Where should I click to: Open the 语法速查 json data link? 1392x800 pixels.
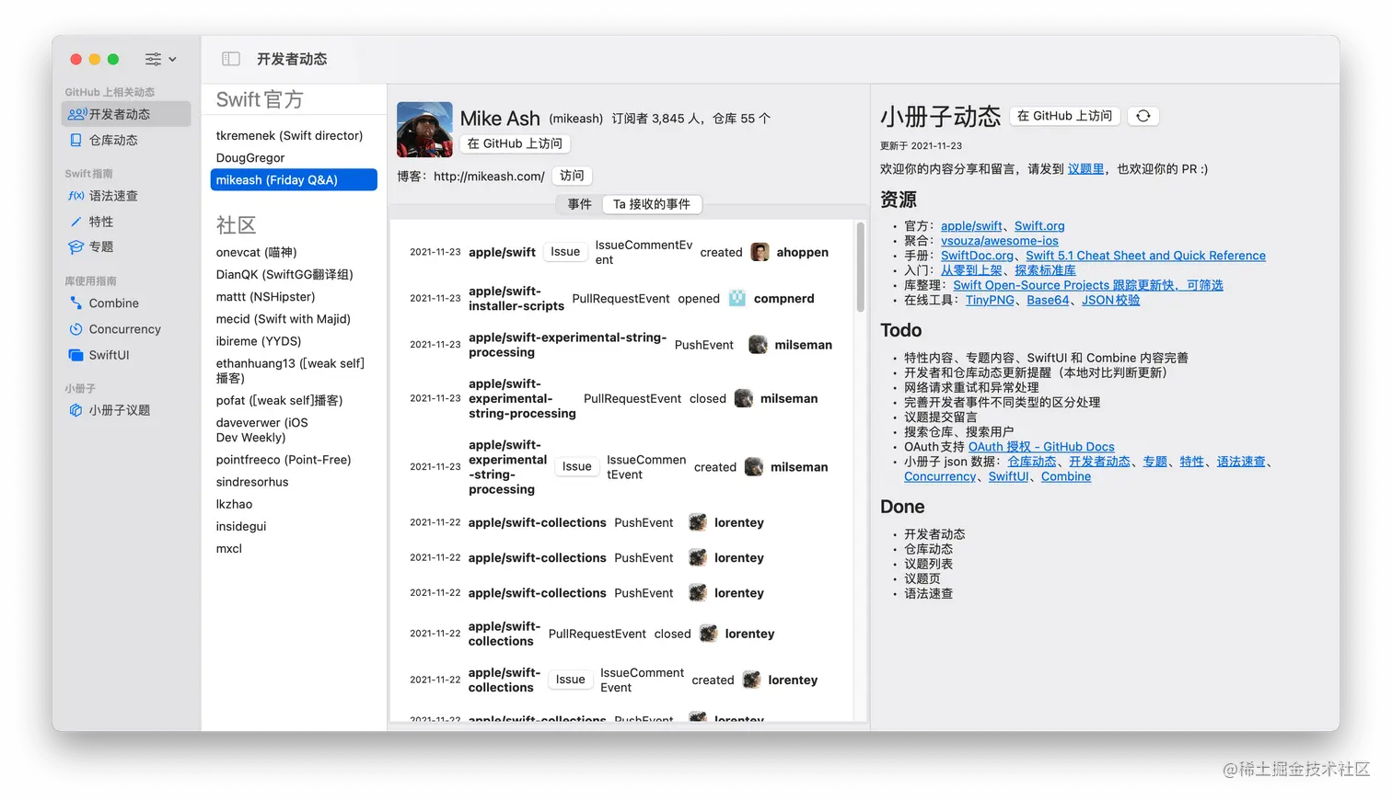point(1241,462)
